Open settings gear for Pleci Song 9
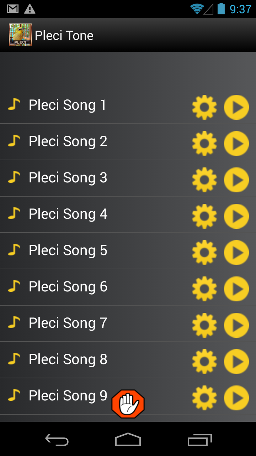 (204, 398)
